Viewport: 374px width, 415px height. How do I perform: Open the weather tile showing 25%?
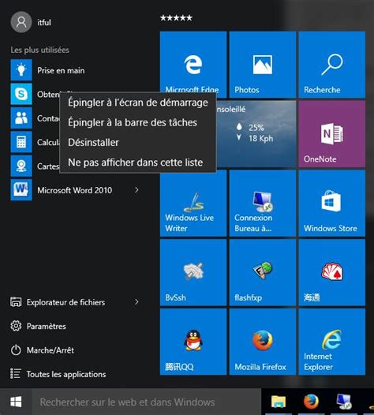(256, 133)
